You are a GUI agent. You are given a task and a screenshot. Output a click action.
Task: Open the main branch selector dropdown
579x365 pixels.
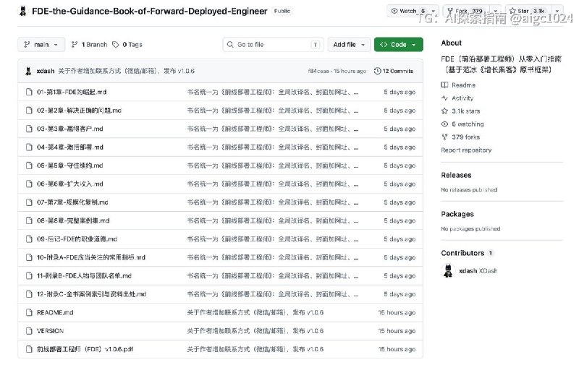tap(41, 45)
